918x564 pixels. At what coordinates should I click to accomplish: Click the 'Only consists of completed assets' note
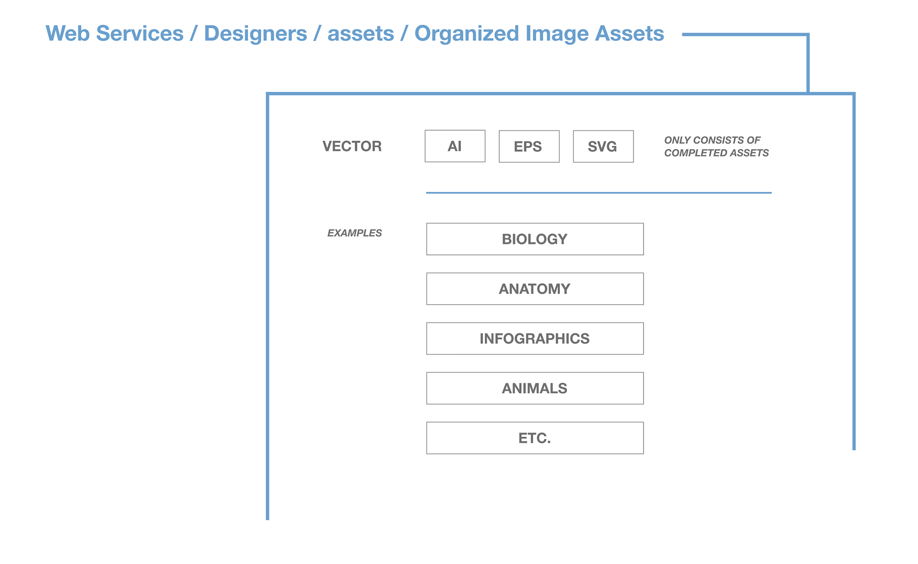click(716, 146)
